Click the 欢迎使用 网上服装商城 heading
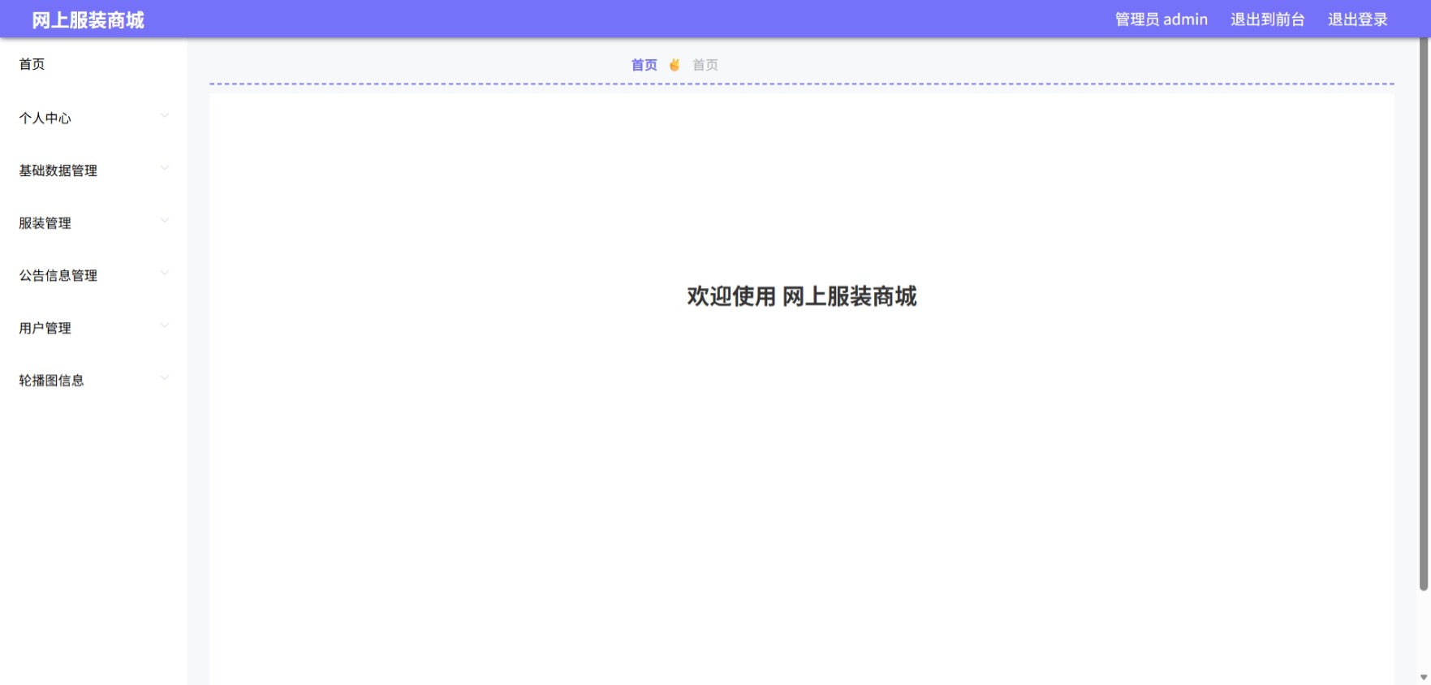1431x685 pixels. 802,296
